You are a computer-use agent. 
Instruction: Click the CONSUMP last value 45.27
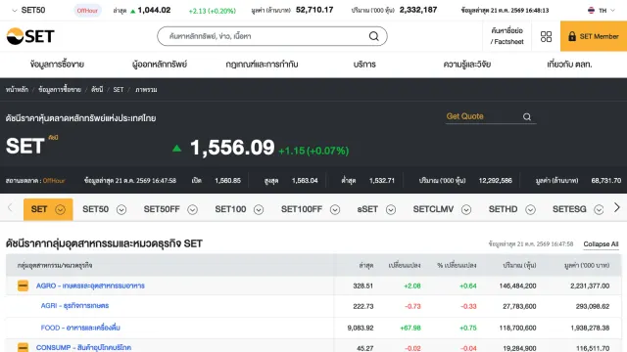tap(365, 348)
